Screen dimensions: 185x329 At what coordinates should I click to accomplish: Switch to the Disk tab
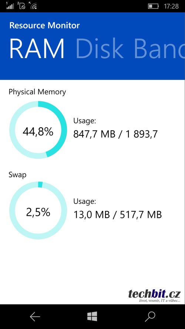click(x=100, y=48)
